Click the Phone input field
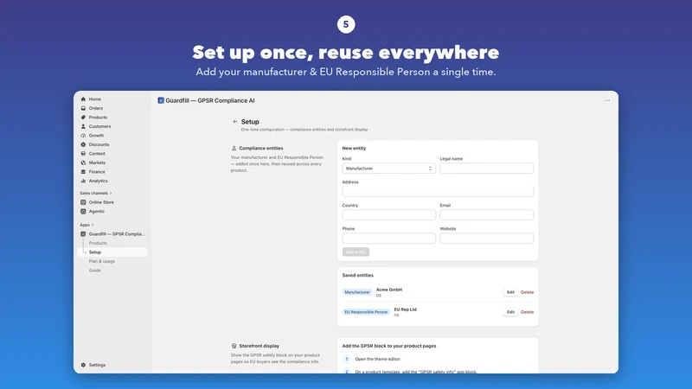The image size is (692, 389). pyautogui.click(x=388, y=239)
